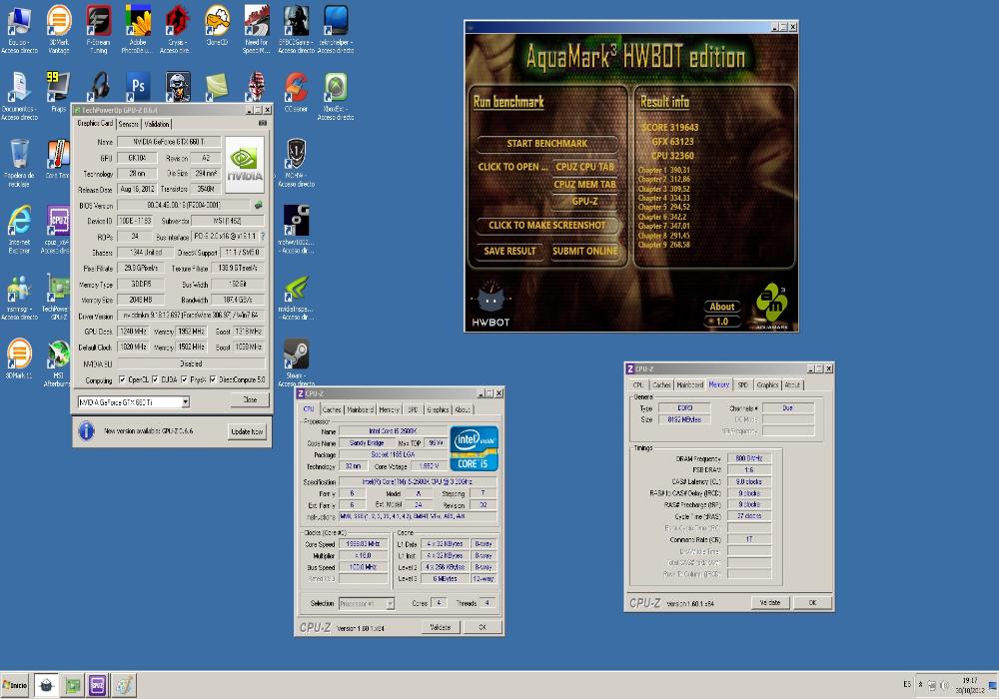Click the GPU-Z button in AquaMark
The height and width of the screenshot is (699, 999).
coord(584,201)
